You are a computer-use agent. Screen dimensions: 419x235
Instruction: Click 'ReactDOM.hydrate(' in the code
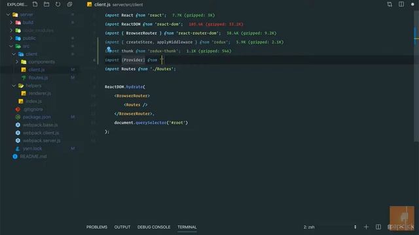click(x=125, y=87)
